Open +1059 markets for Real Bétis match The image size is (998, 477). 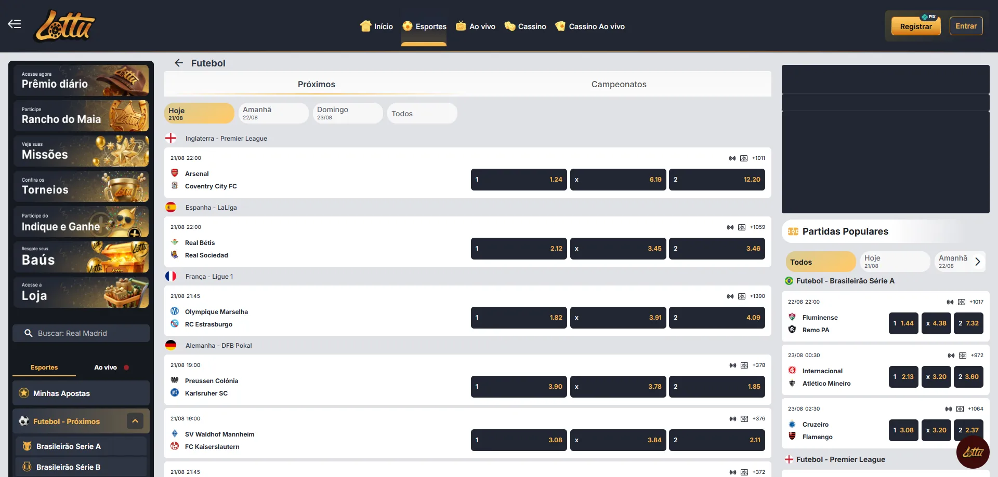point(757,227)
